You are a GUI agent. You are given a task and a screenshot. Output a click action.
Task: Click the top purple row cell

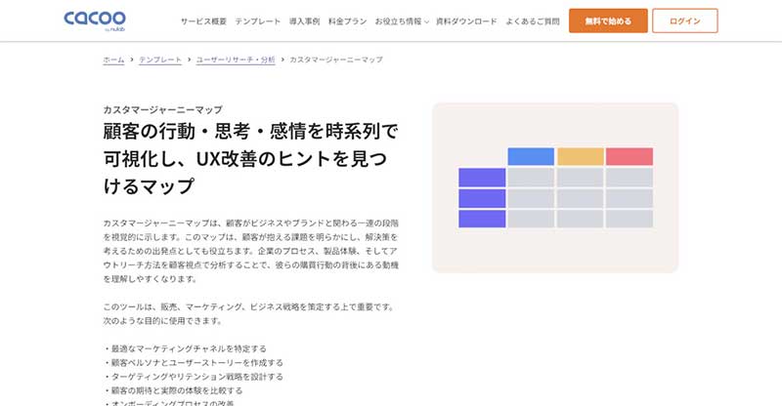tap(482, 178)
